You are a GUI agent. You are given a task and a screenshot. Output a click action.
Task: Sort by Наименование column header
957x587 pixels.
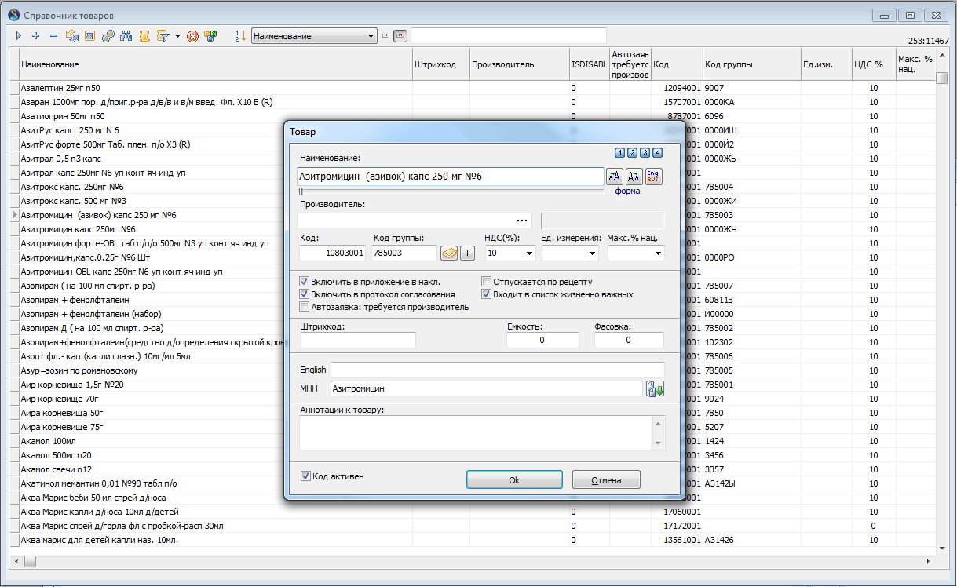point(215,64)
